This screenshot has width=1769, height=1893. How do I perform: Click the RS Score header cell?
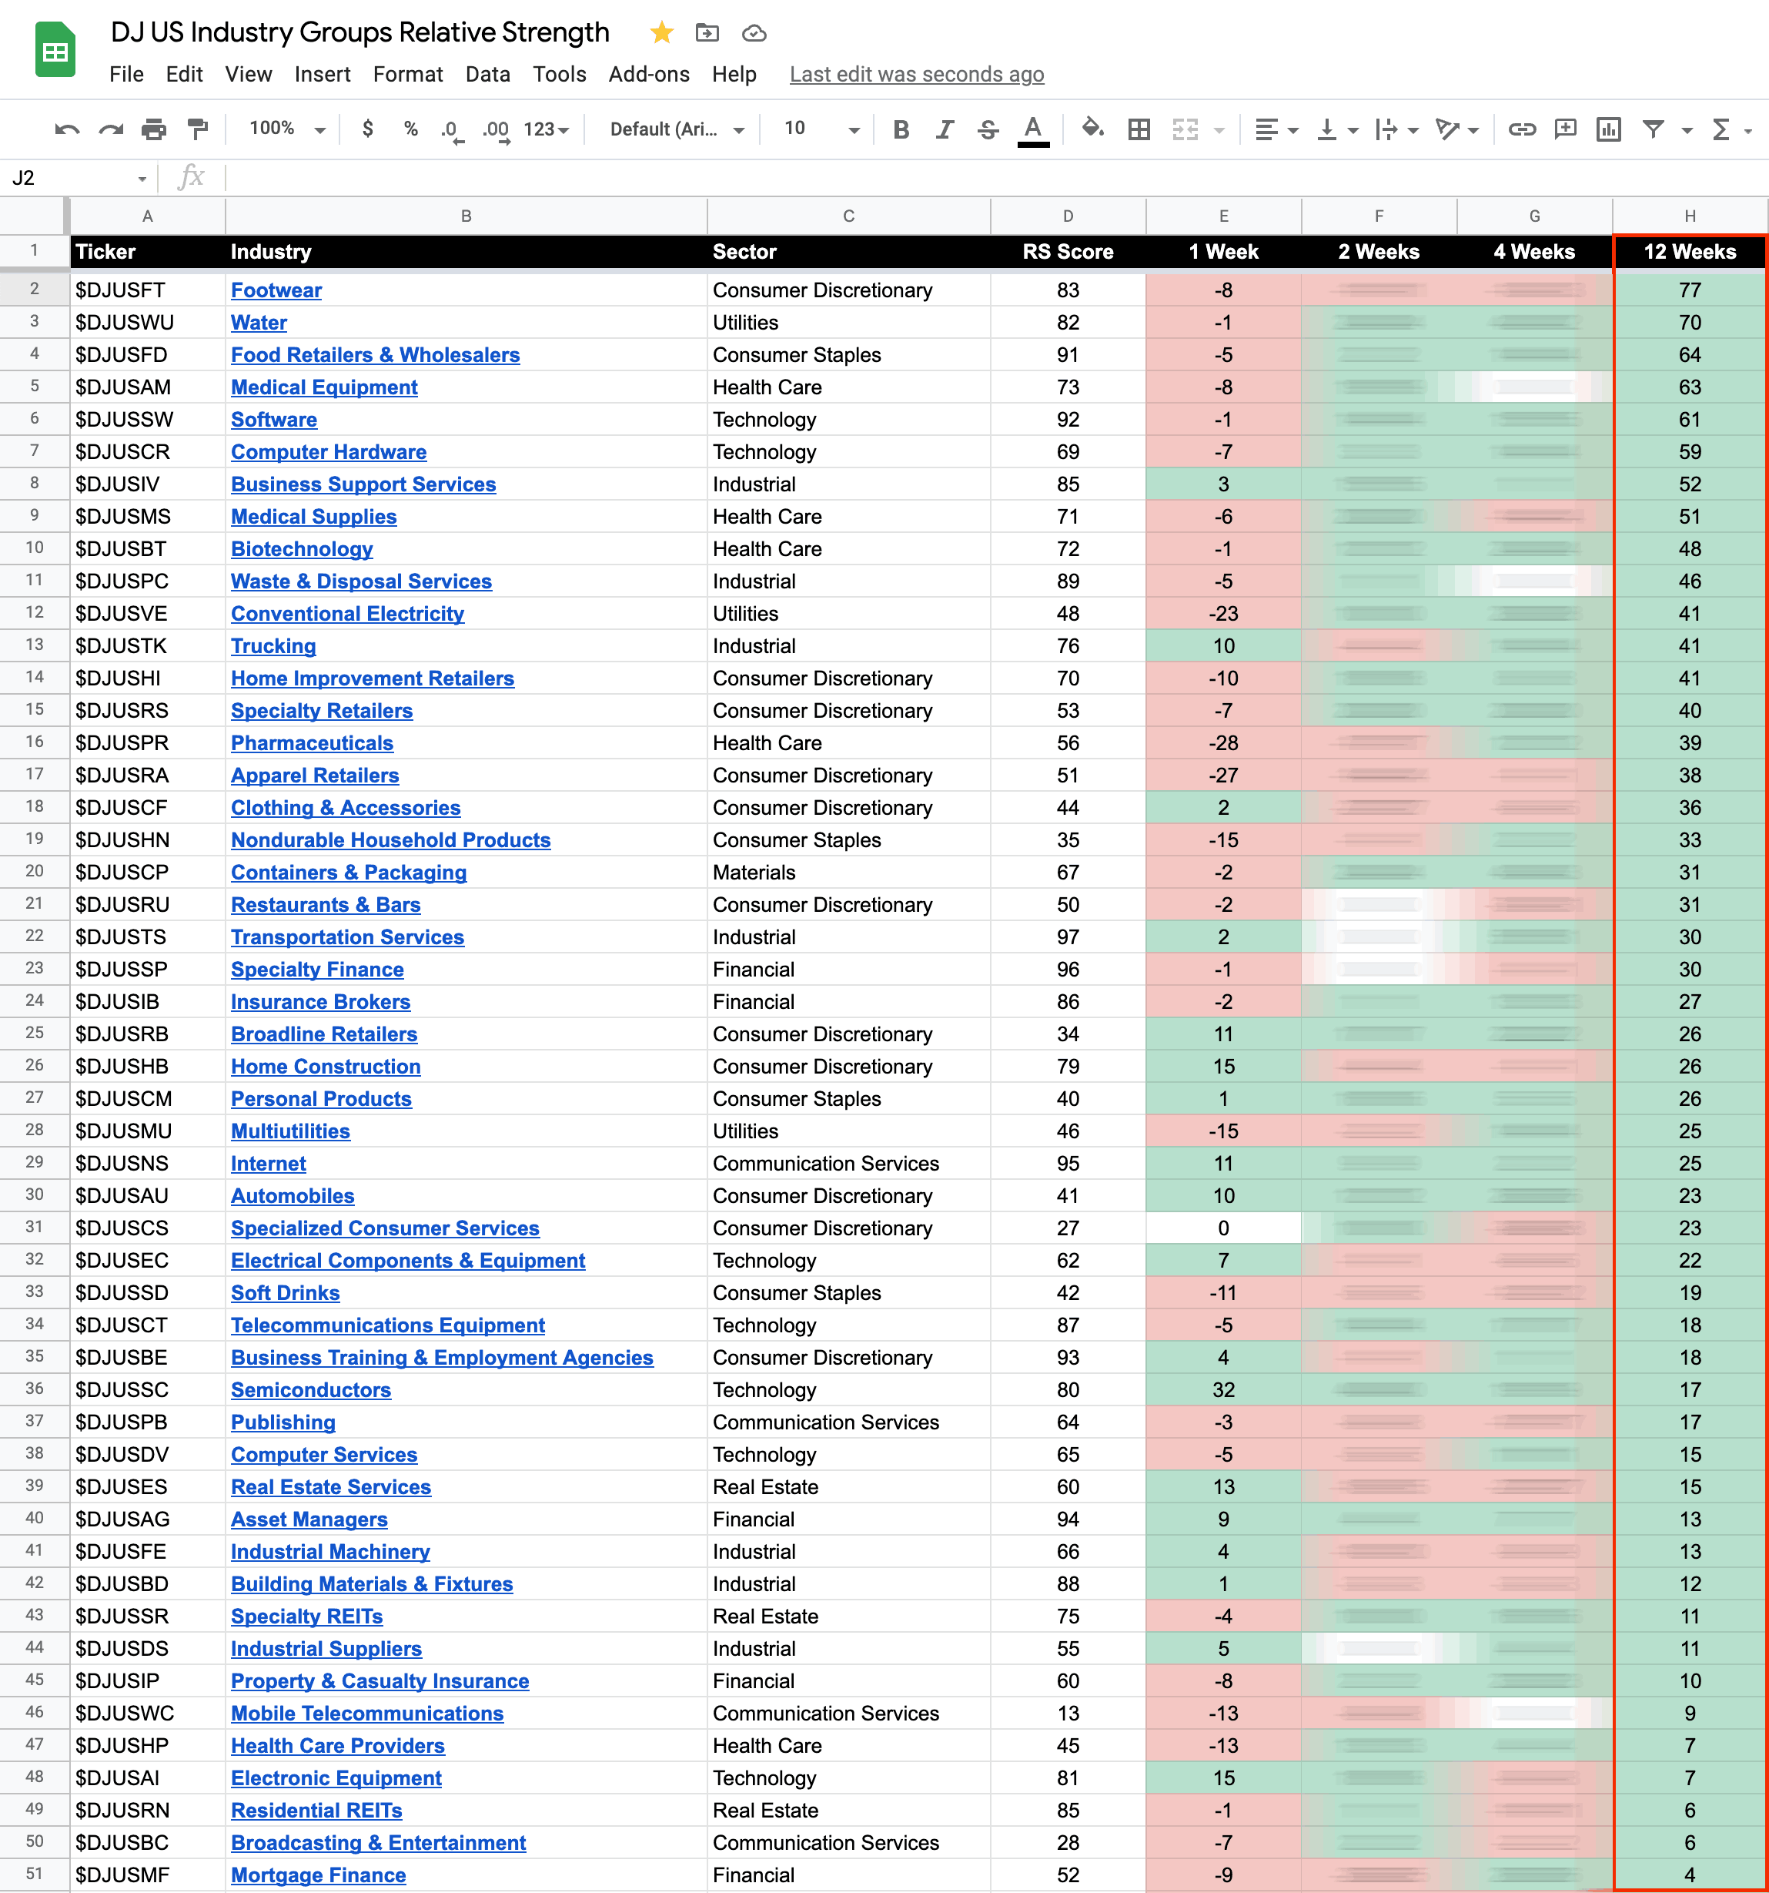pos(1068,253)
